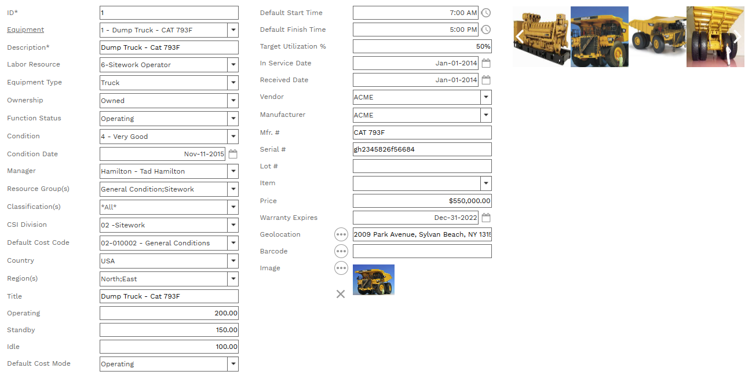752x375 pixels.
Task: Expand the Vendor dropdown
Action: [x=486, y=97]
